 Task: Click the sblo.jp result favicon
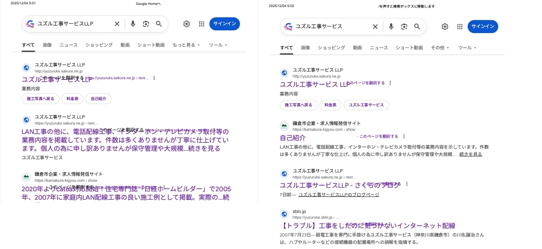[283, 214]
